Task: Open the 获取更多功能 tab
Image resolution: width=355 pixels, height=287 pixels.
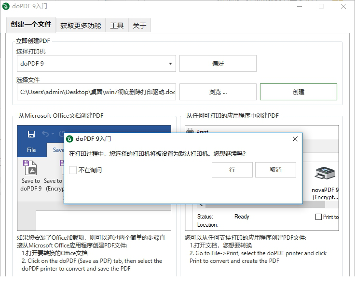Action: coord(81,26)
